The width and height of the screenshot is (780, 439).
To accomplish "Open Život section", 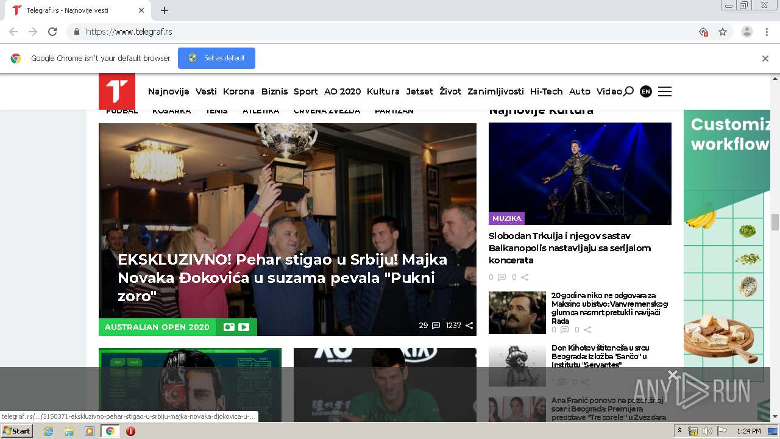I will point(450,91).
